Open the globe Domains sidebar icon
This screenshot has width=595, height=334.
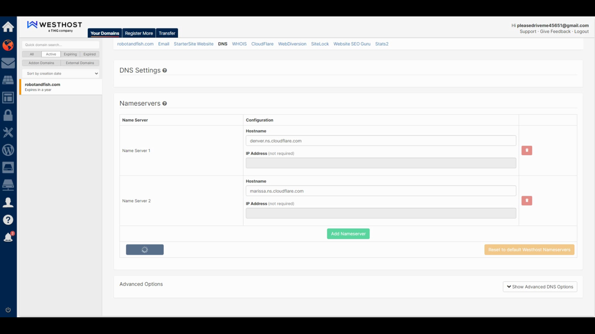8,45
